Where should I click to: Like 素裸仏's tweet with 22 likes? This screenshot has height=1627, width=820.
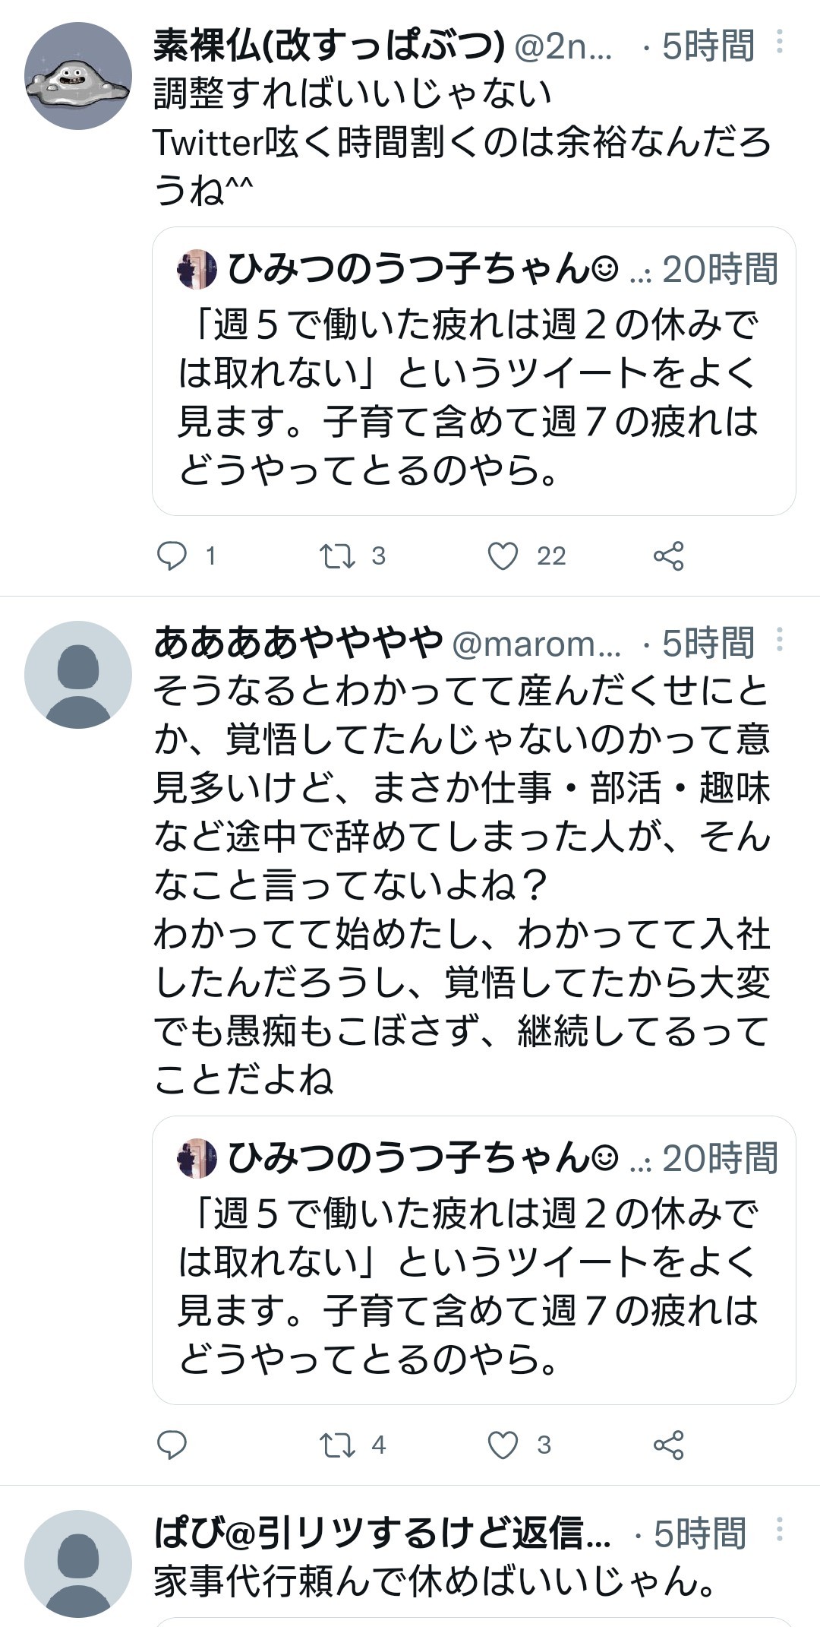tap(503, 556)
